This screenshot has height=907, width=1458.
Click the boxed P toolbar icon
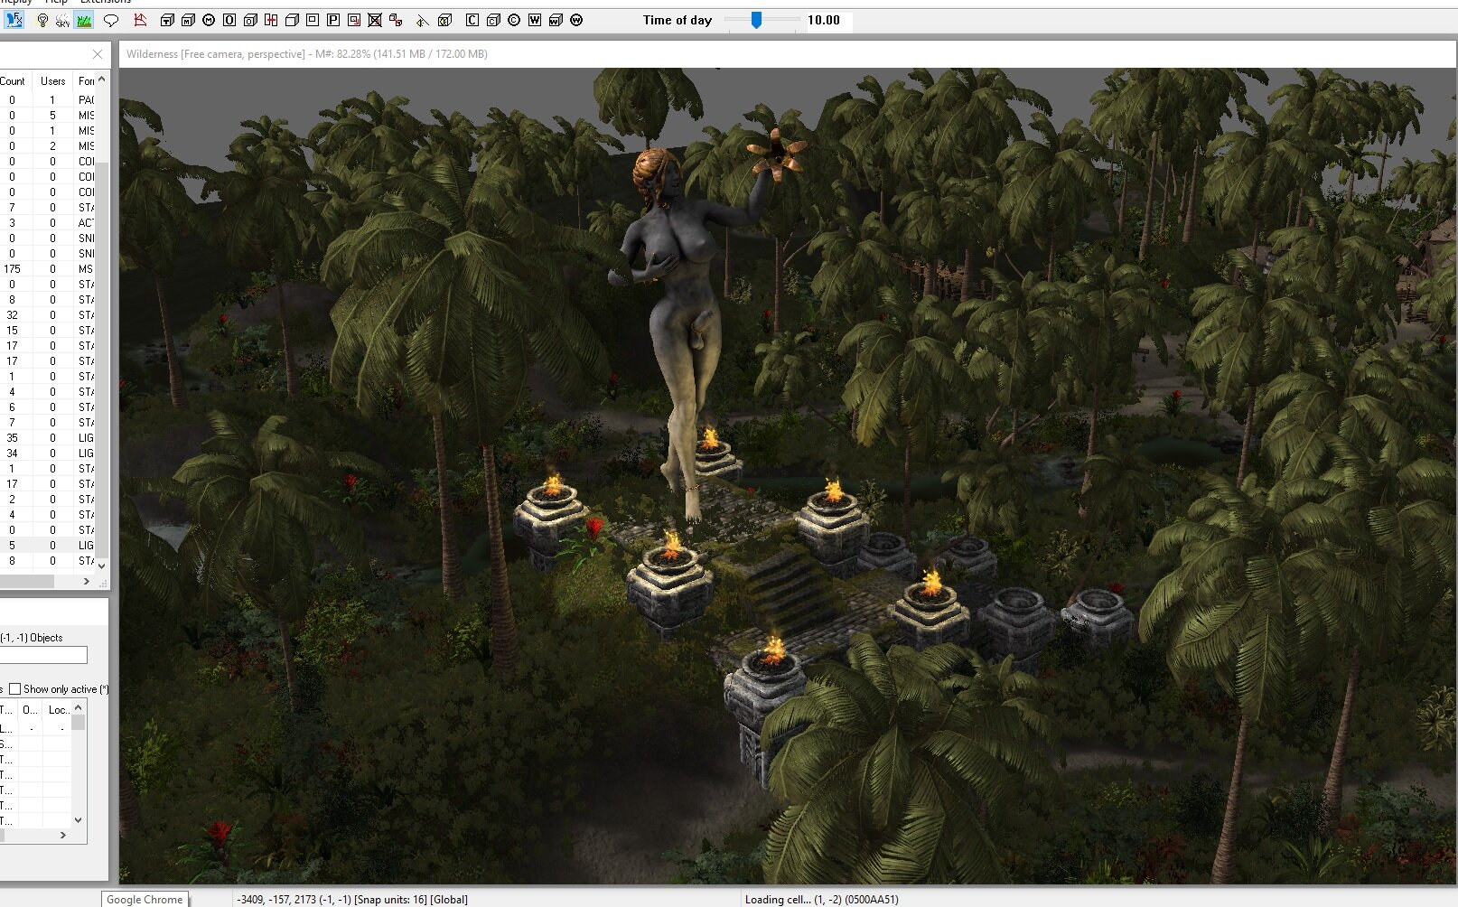333,20
